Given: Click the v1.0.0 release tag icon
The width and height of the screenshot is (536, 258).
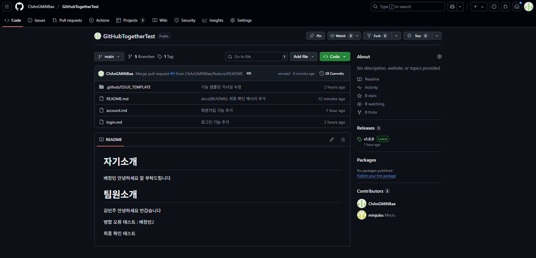Looking at the screenshot, I should pos(359,139).
